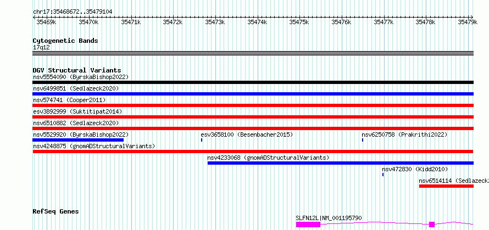The width and height of the screenshot is (489, 230).
Task: Select the nsv6499851 blue variant bar
Action: (x=253, y=94)
